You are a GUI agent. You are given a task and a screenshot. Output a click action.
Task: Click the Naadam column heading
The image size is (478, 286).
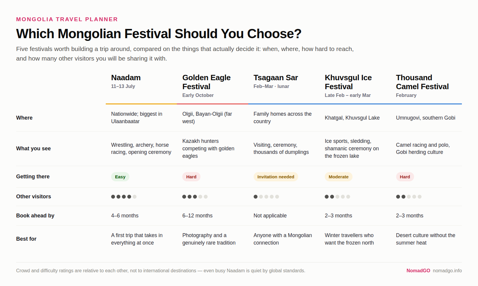pyautogui.click(x=126, y=78)
